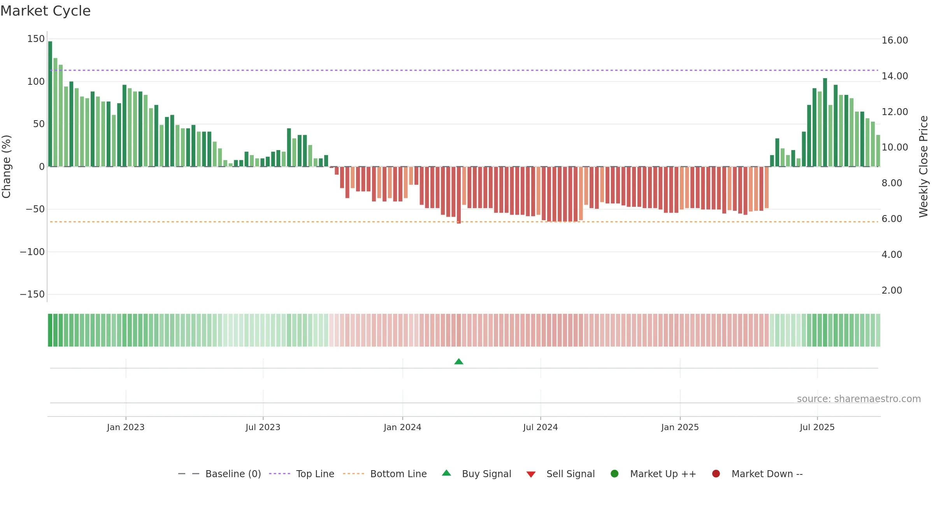
Task: Click the gray dashed Baseline legend sample
Action: pos(189,474)
